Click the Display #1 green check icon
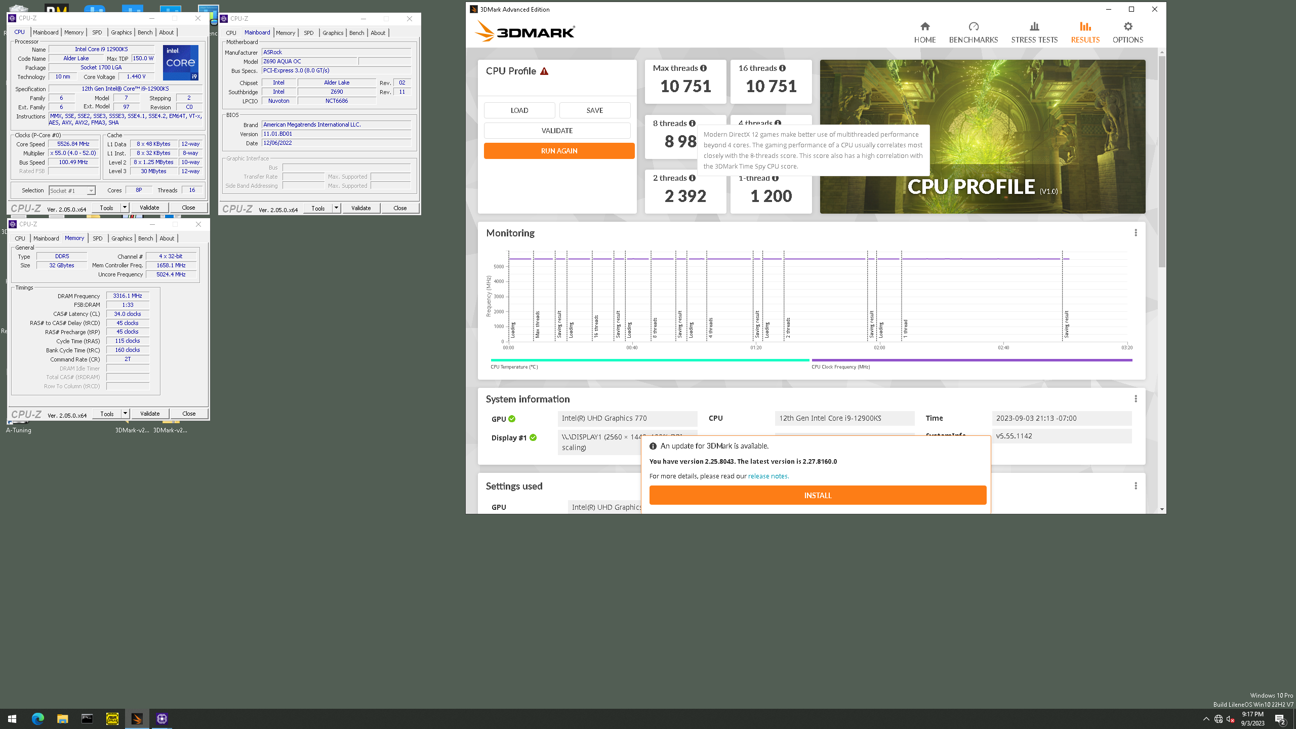The image size is (1296, 729). coord(533,437)
